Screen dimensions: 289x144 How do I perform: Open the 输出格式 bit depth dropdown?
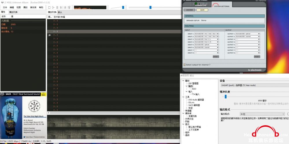tap(262, 114)
